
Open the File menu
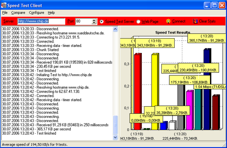[5, 13]
